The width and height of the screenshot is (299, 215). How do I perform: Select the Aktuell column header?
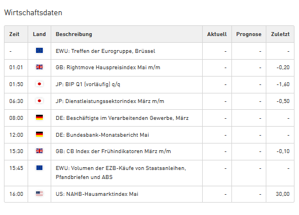click(x=217, y=34)
